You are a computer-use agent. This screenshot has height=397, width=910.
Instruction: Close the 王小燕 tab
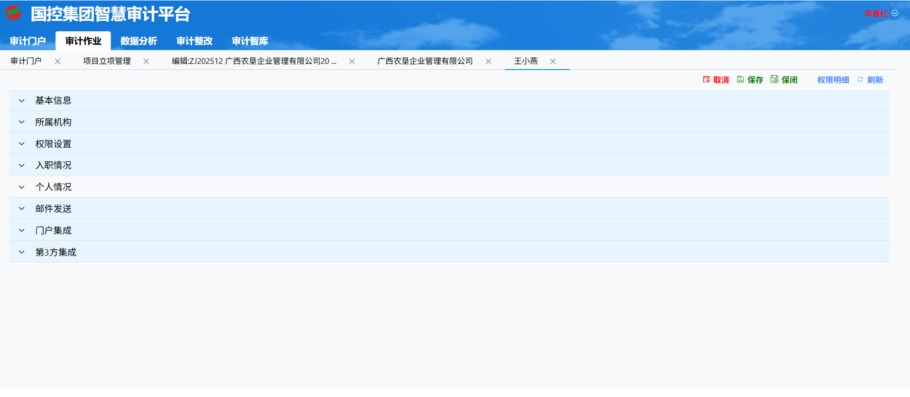[x=553, y=62]
